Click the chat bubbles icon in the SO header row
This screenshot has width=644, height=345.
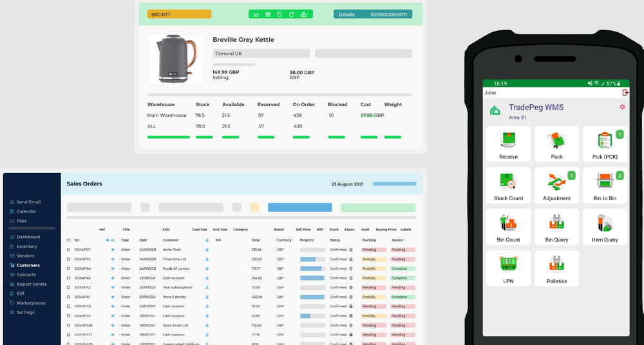point(113,240)
